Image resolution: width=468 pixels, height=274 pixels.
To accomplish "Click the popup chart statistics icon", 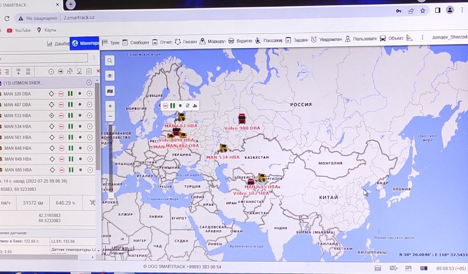I will [195, 106].
